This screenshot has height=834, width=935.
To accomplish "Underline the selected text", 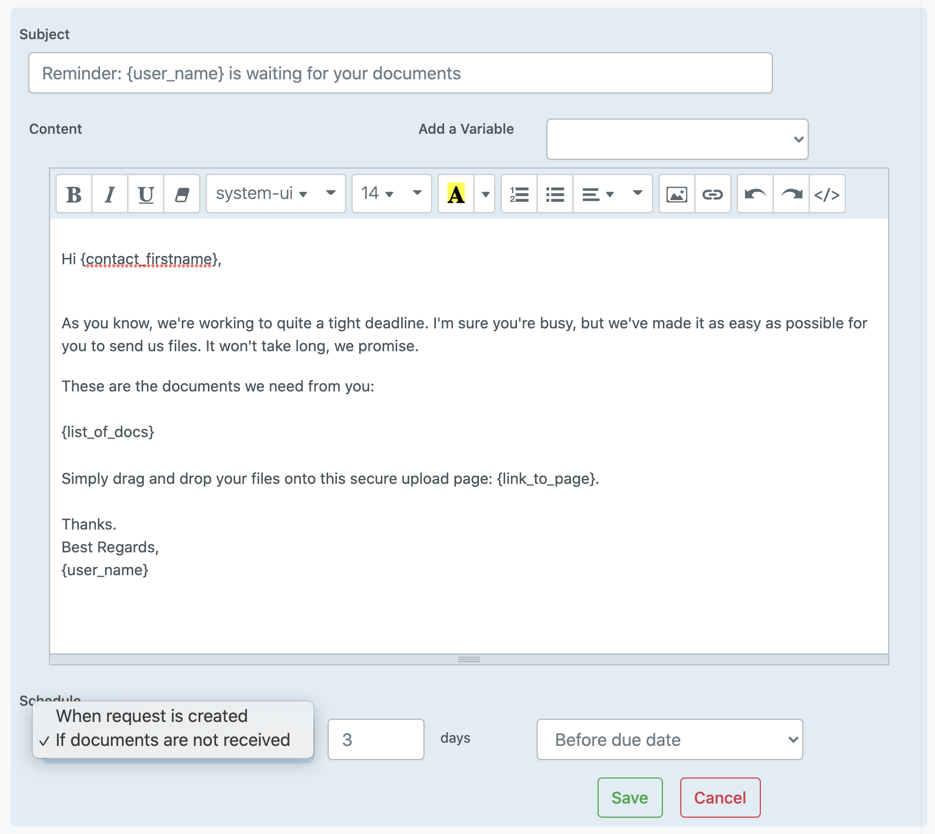I will [x=145, y=194].
